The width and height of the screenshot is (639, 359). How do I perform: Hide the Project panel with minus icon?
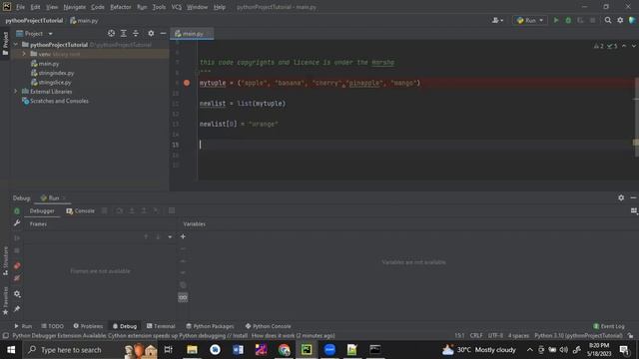(x=163, y=33)
